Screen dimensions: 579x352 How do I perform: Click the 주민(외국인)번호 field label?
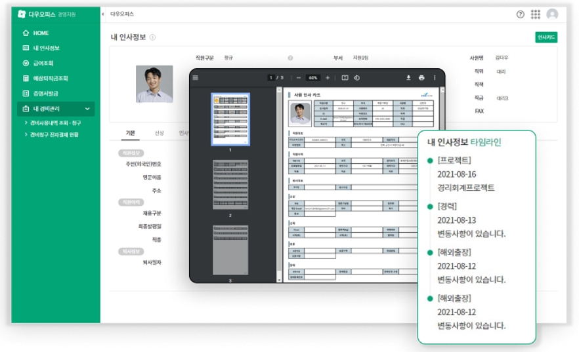pos(143,164)
